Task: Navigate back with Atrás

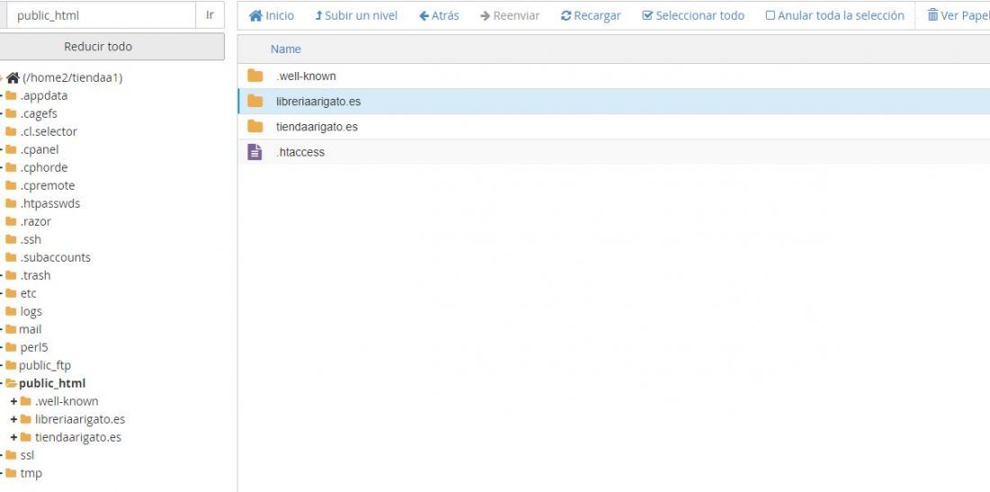Action: (439, 16)
